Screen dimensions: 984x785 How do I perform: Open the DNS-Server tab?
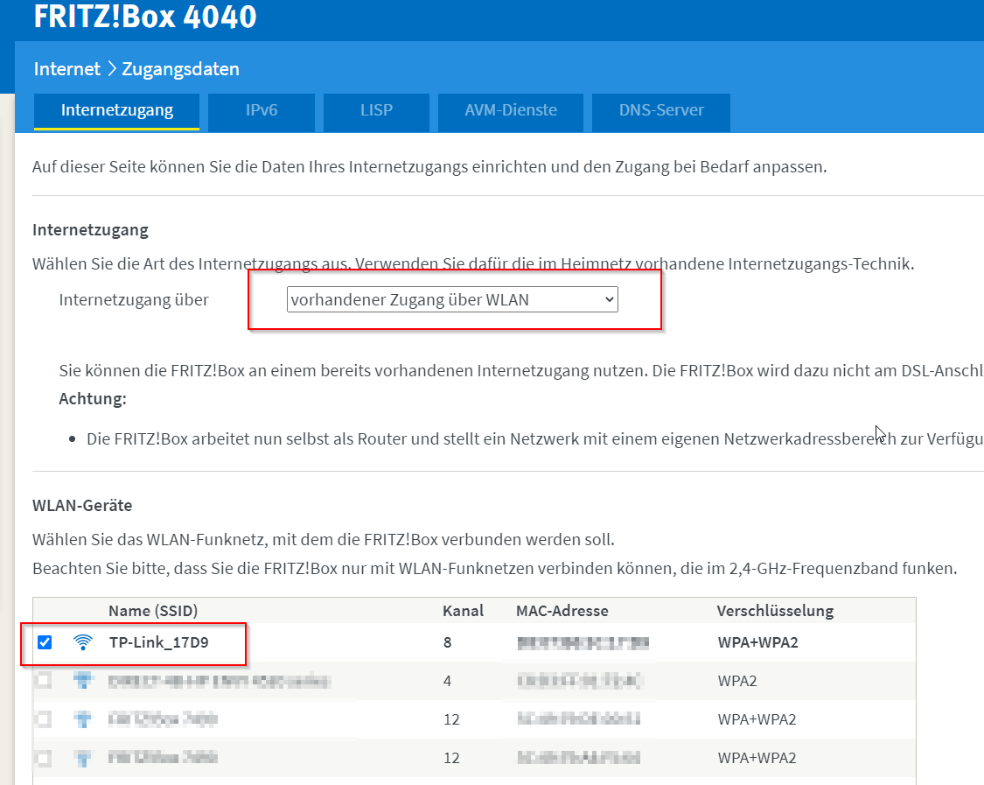click(x=660, y=112)
